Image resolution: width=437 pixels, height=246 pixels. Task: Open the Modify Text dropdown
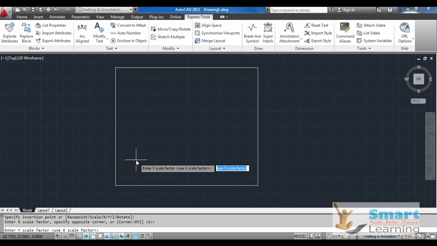[x=107, y=39]
